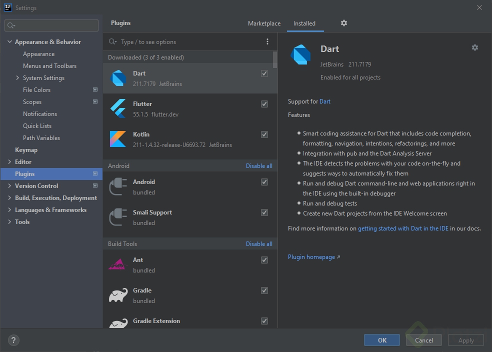This screenshot has width=492, height=352.
Task: Click the Version Control project-level icon
Action: (95, 185)
